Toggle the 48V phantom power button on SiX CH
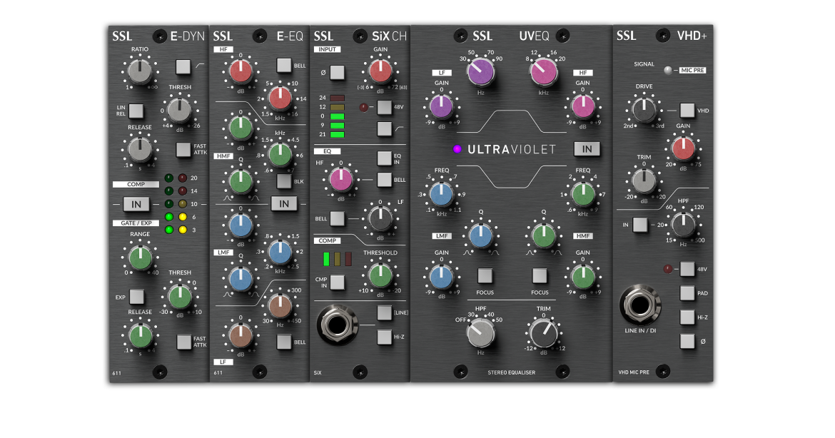This screenshot has width=835, height=438. click(384, 107)
